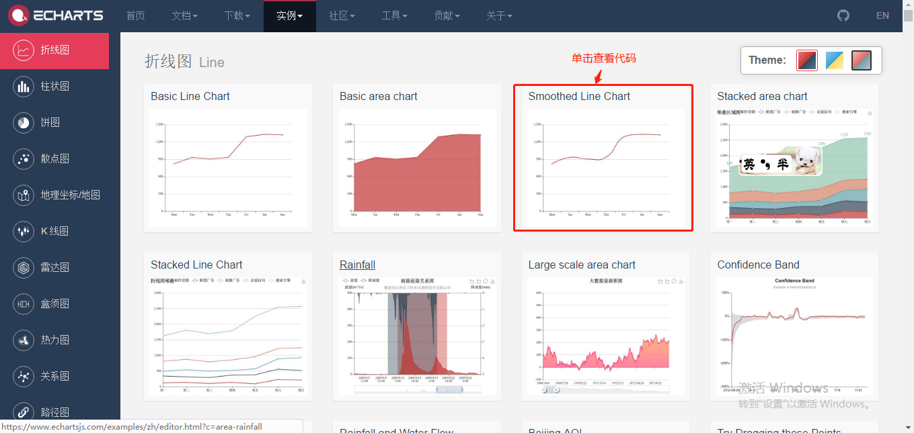Expand the 工具 dropdown menu
This screenshot has width=914, height=433.
coord(395,15)
